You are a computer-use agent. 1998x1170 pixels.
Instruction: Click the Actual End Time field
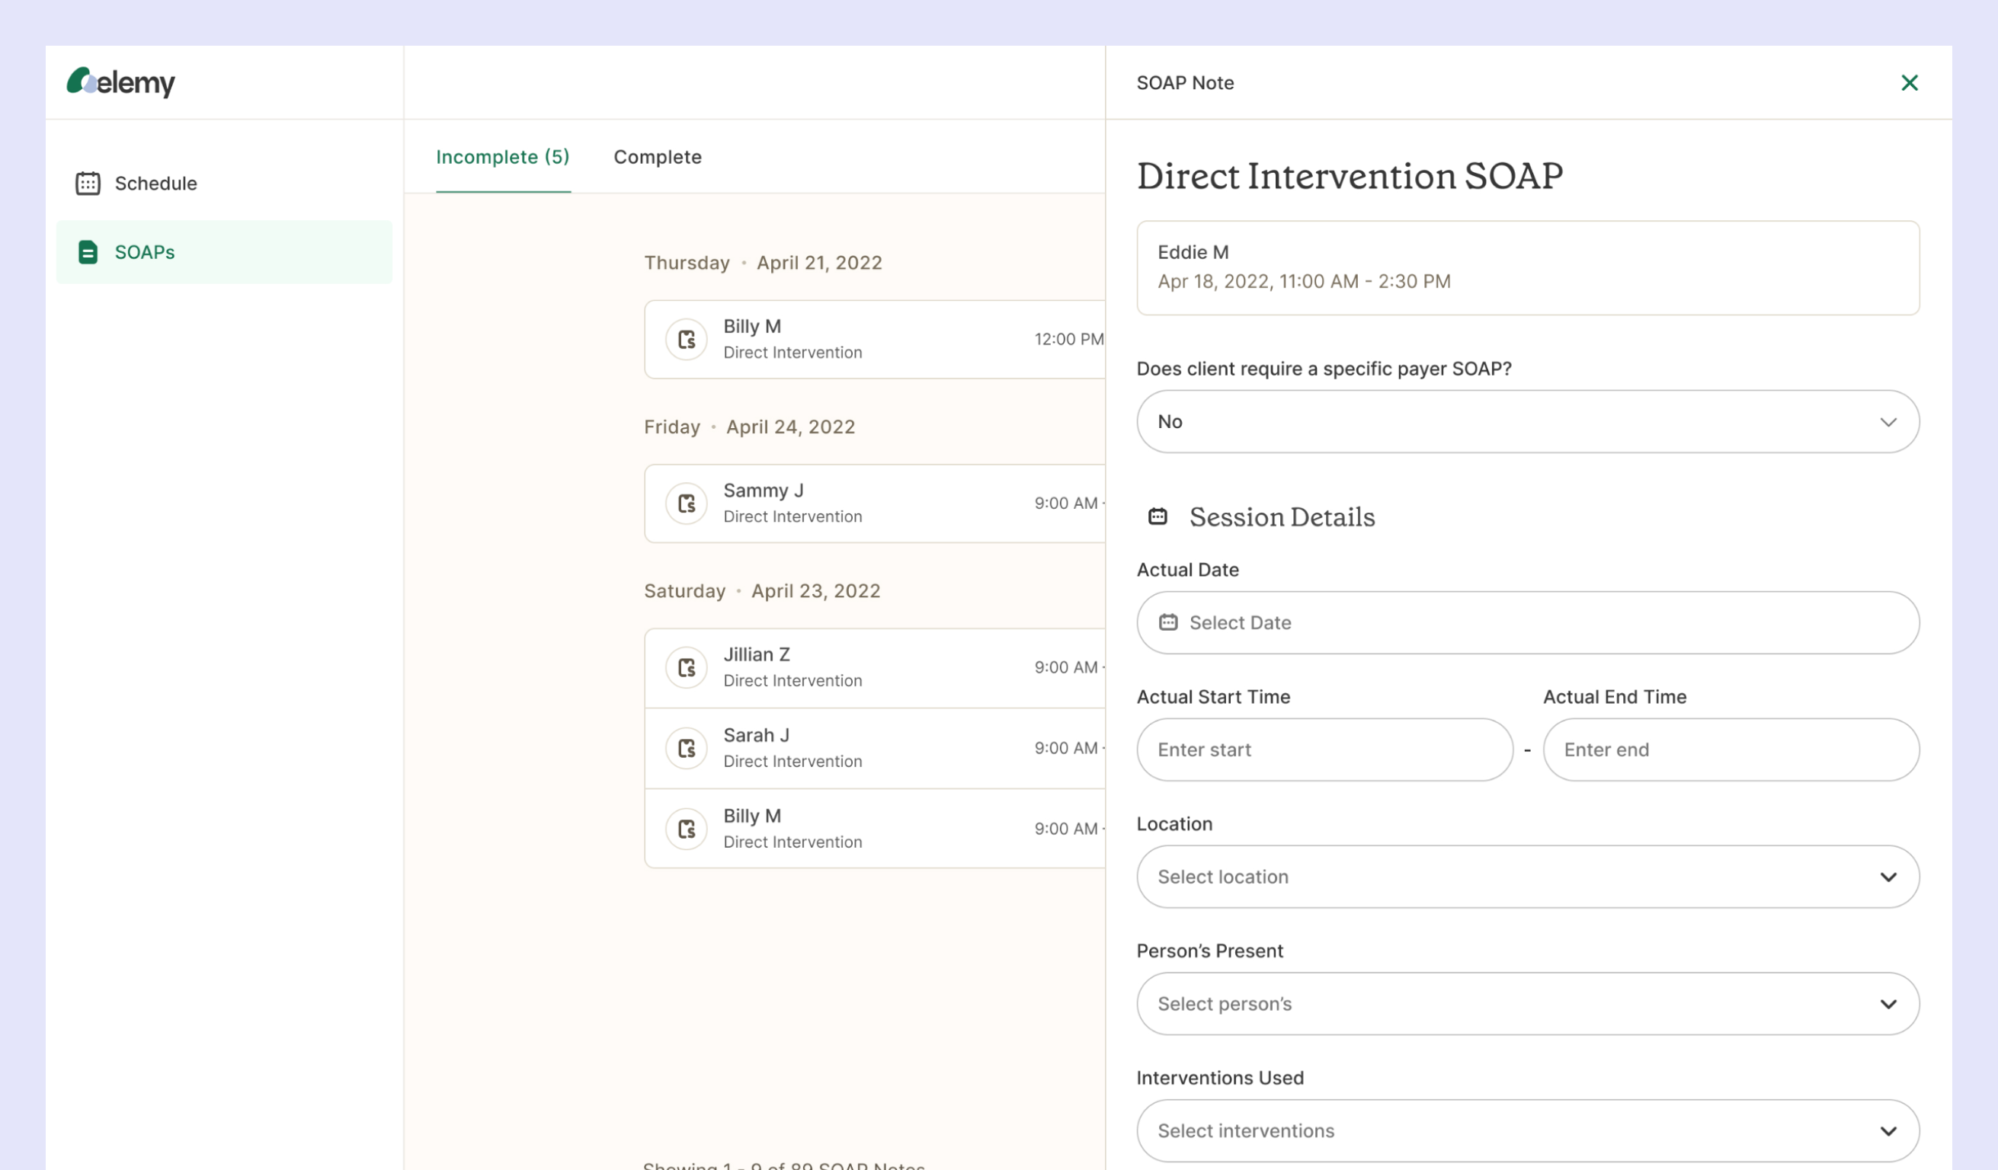1730,750
